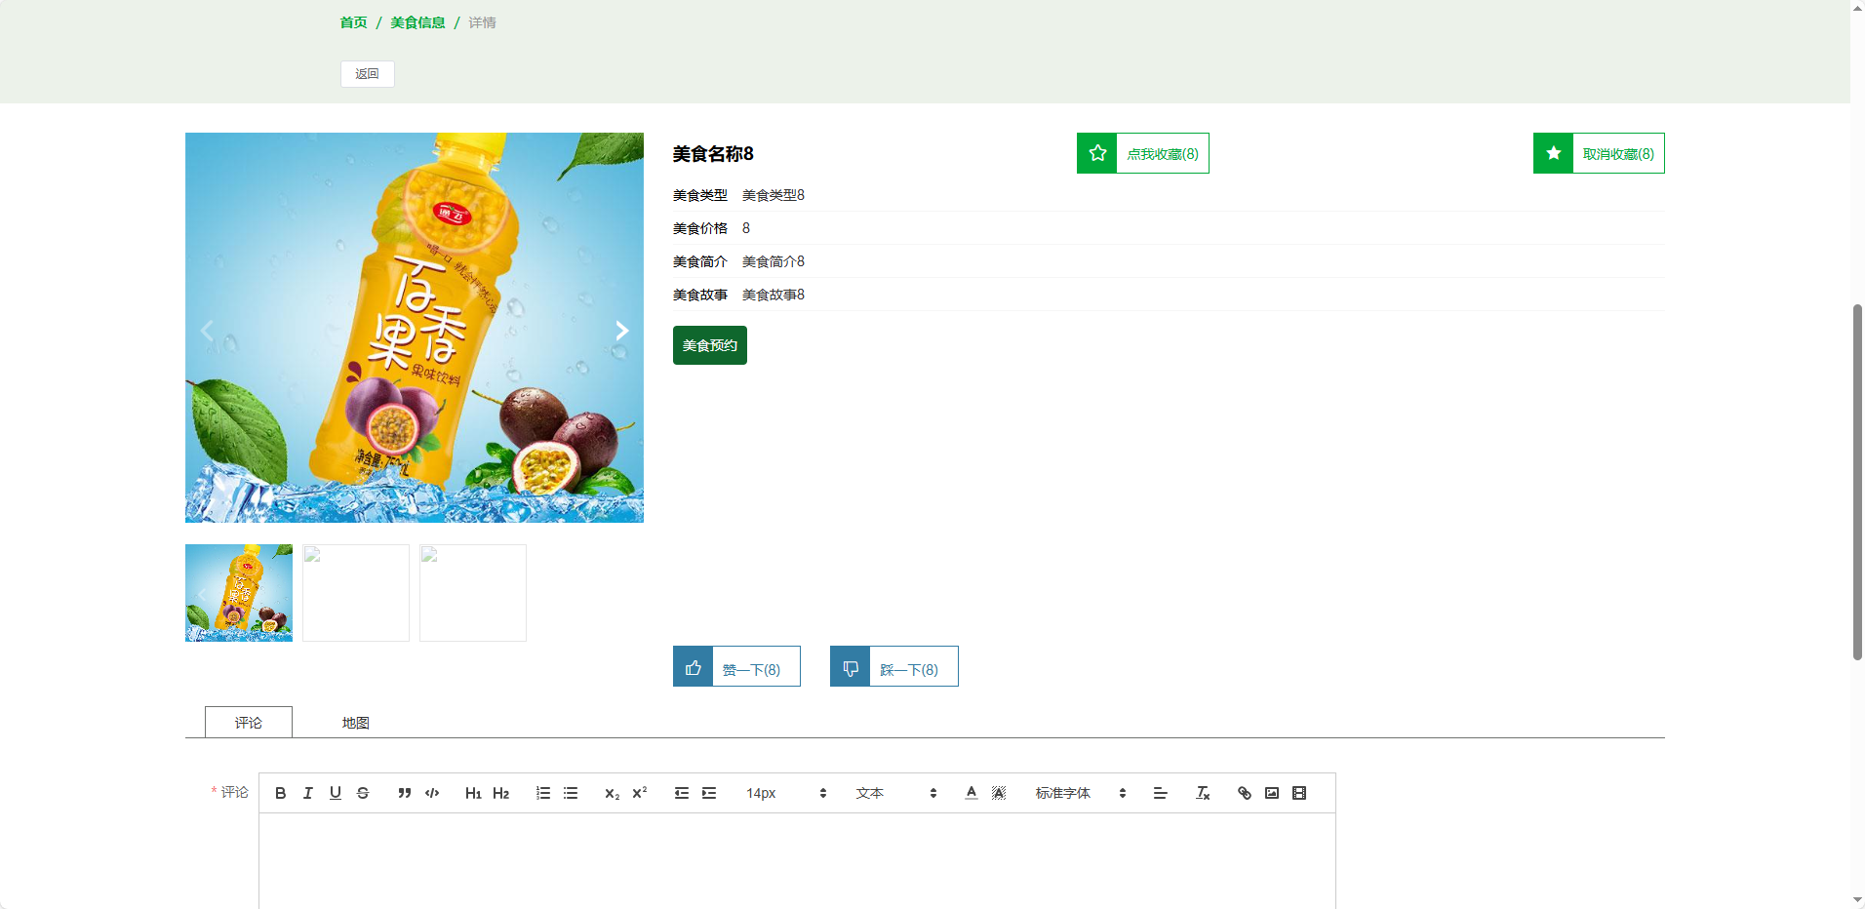Clear text formatting
The image size is (1865, 909).
pyautogui.click(x=1203, y=793)
